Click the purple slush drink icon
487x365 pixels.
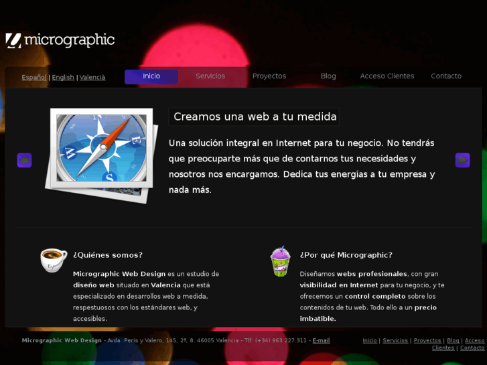[281, 262]
